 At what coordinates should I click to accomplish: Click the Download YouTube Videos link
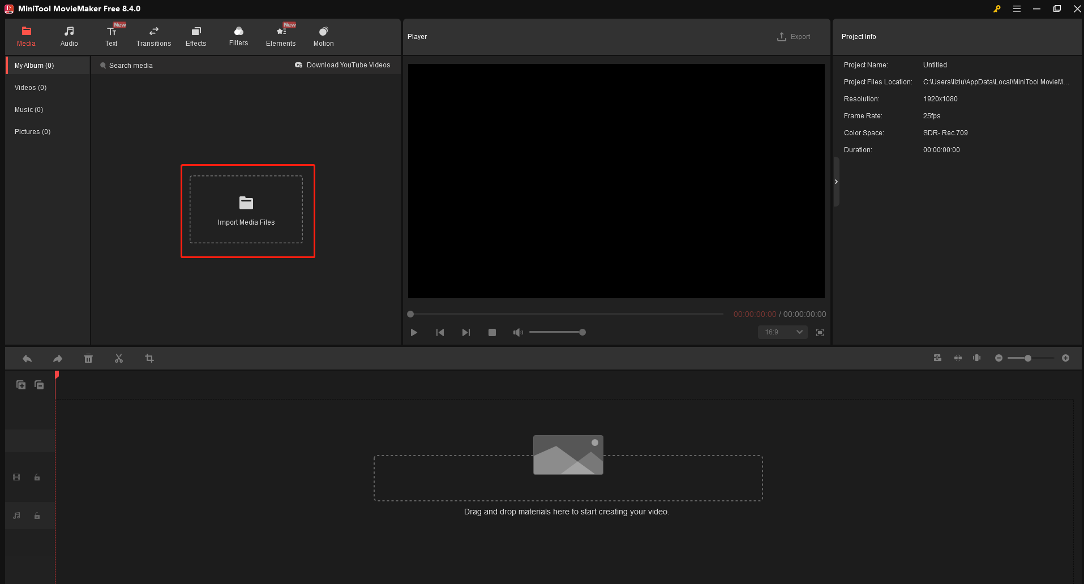(x=342, y=65)
